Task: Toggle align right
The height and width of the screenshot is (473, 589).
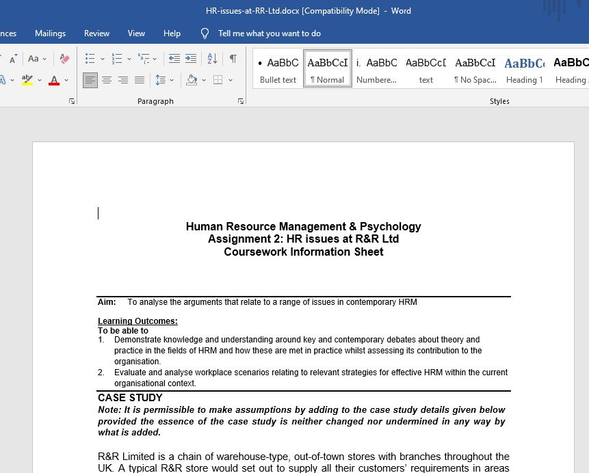Action: (x=123, y=80)
